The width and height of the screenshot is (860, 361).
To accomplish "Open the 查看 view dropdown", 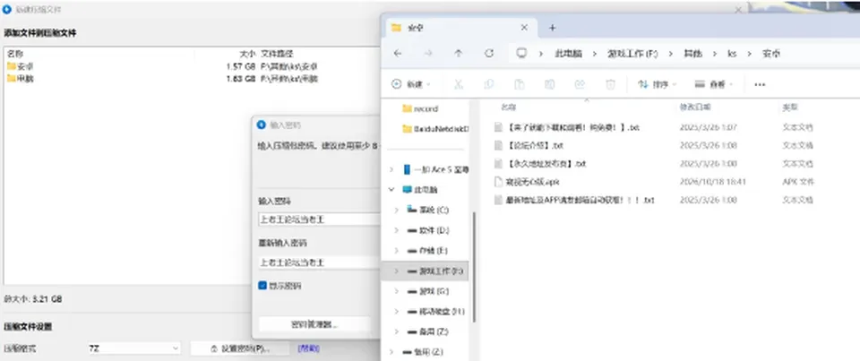I will click(x=714, y=84).
